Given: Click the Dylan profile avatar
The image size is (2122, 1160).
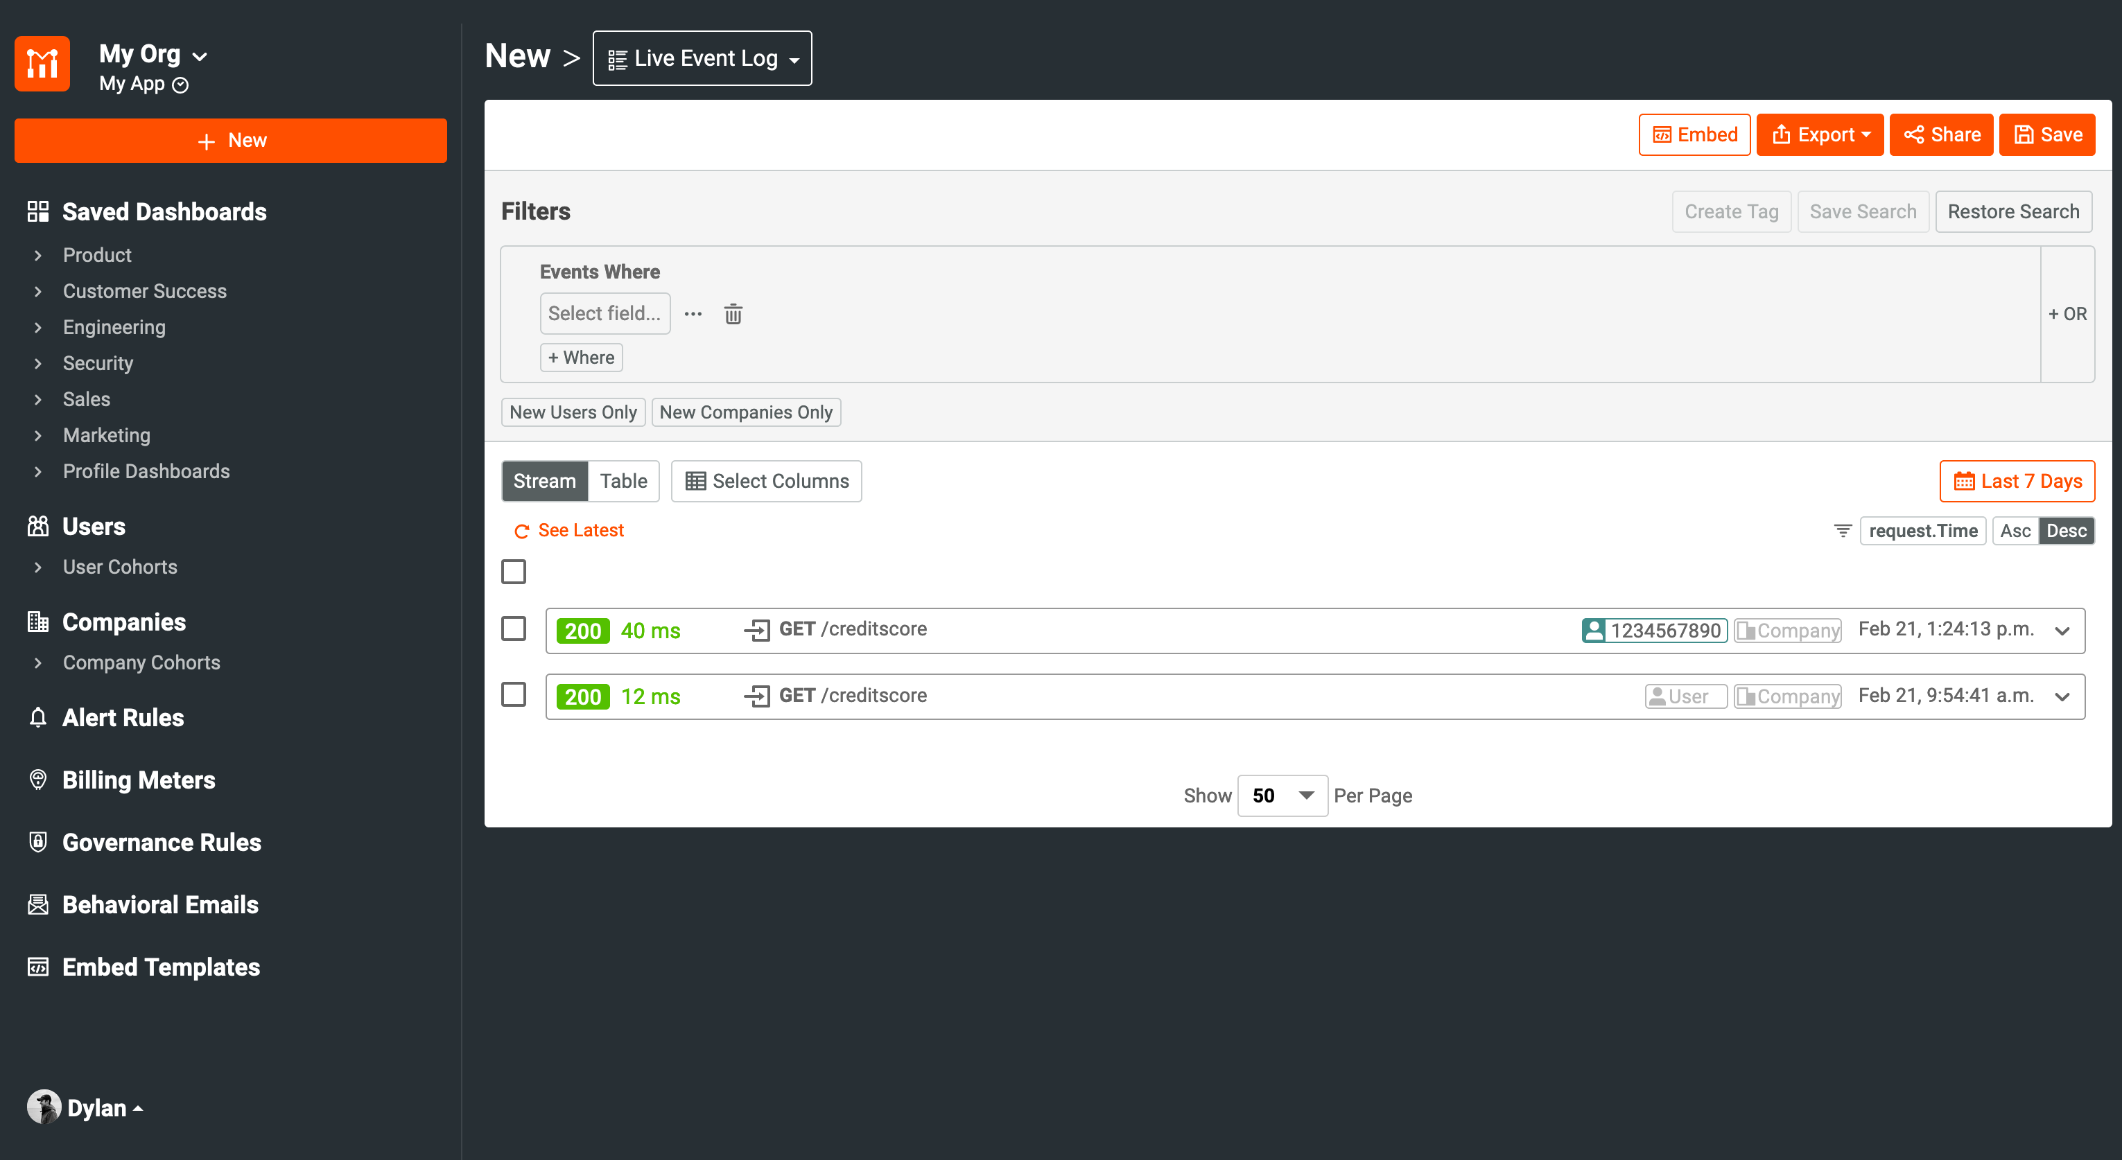Looking at the screenshot, I should tap(44, 1107).
